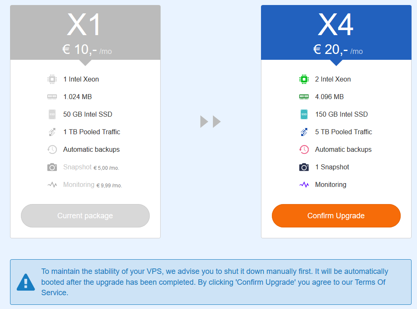Screen dimensions: 417x309
Task: Select the gray X1 package header
Action: (x=85, y=33)
